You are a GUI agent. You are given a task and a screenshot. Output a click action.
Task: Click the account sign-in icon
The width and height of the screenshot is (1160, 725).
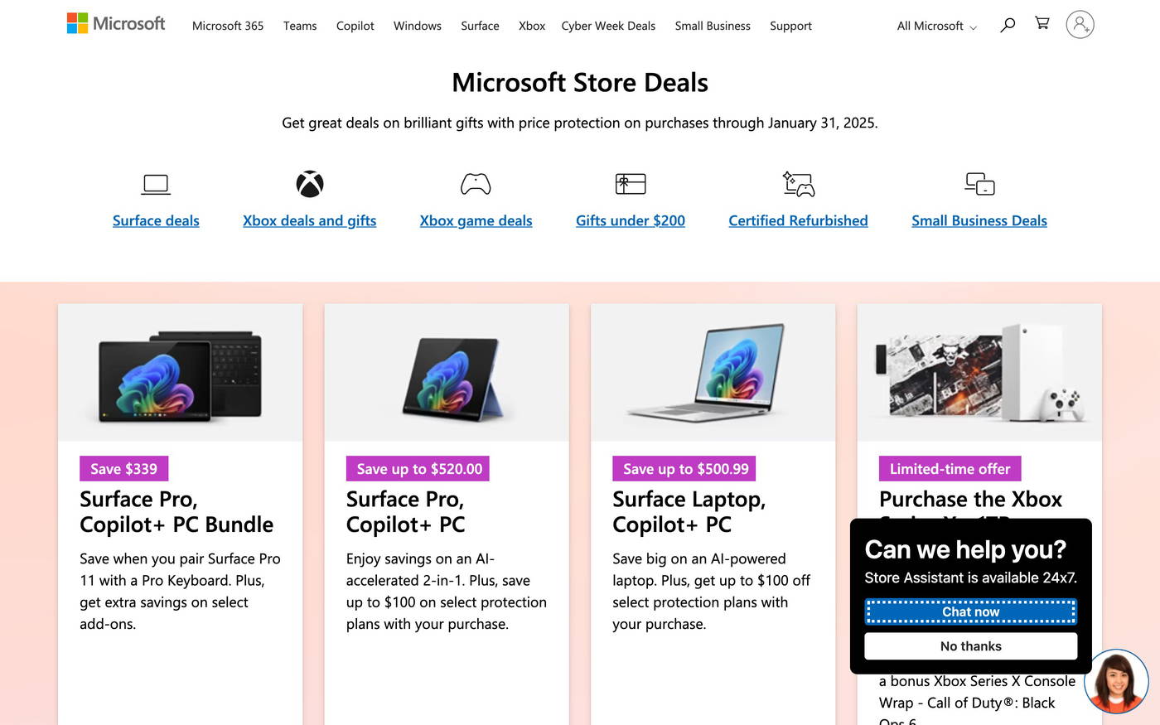[x=1079, y=25]
